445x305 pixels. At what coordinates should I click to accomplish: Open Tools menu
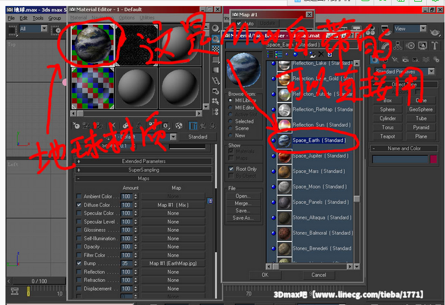tap(38, 18)
